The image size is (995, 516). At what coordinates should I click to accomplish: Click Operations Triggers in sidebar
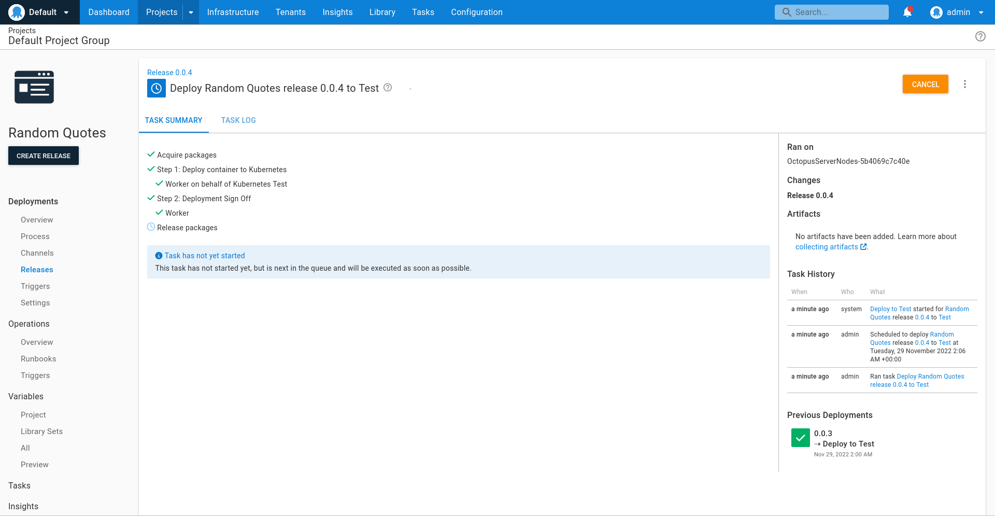[35, 375]
